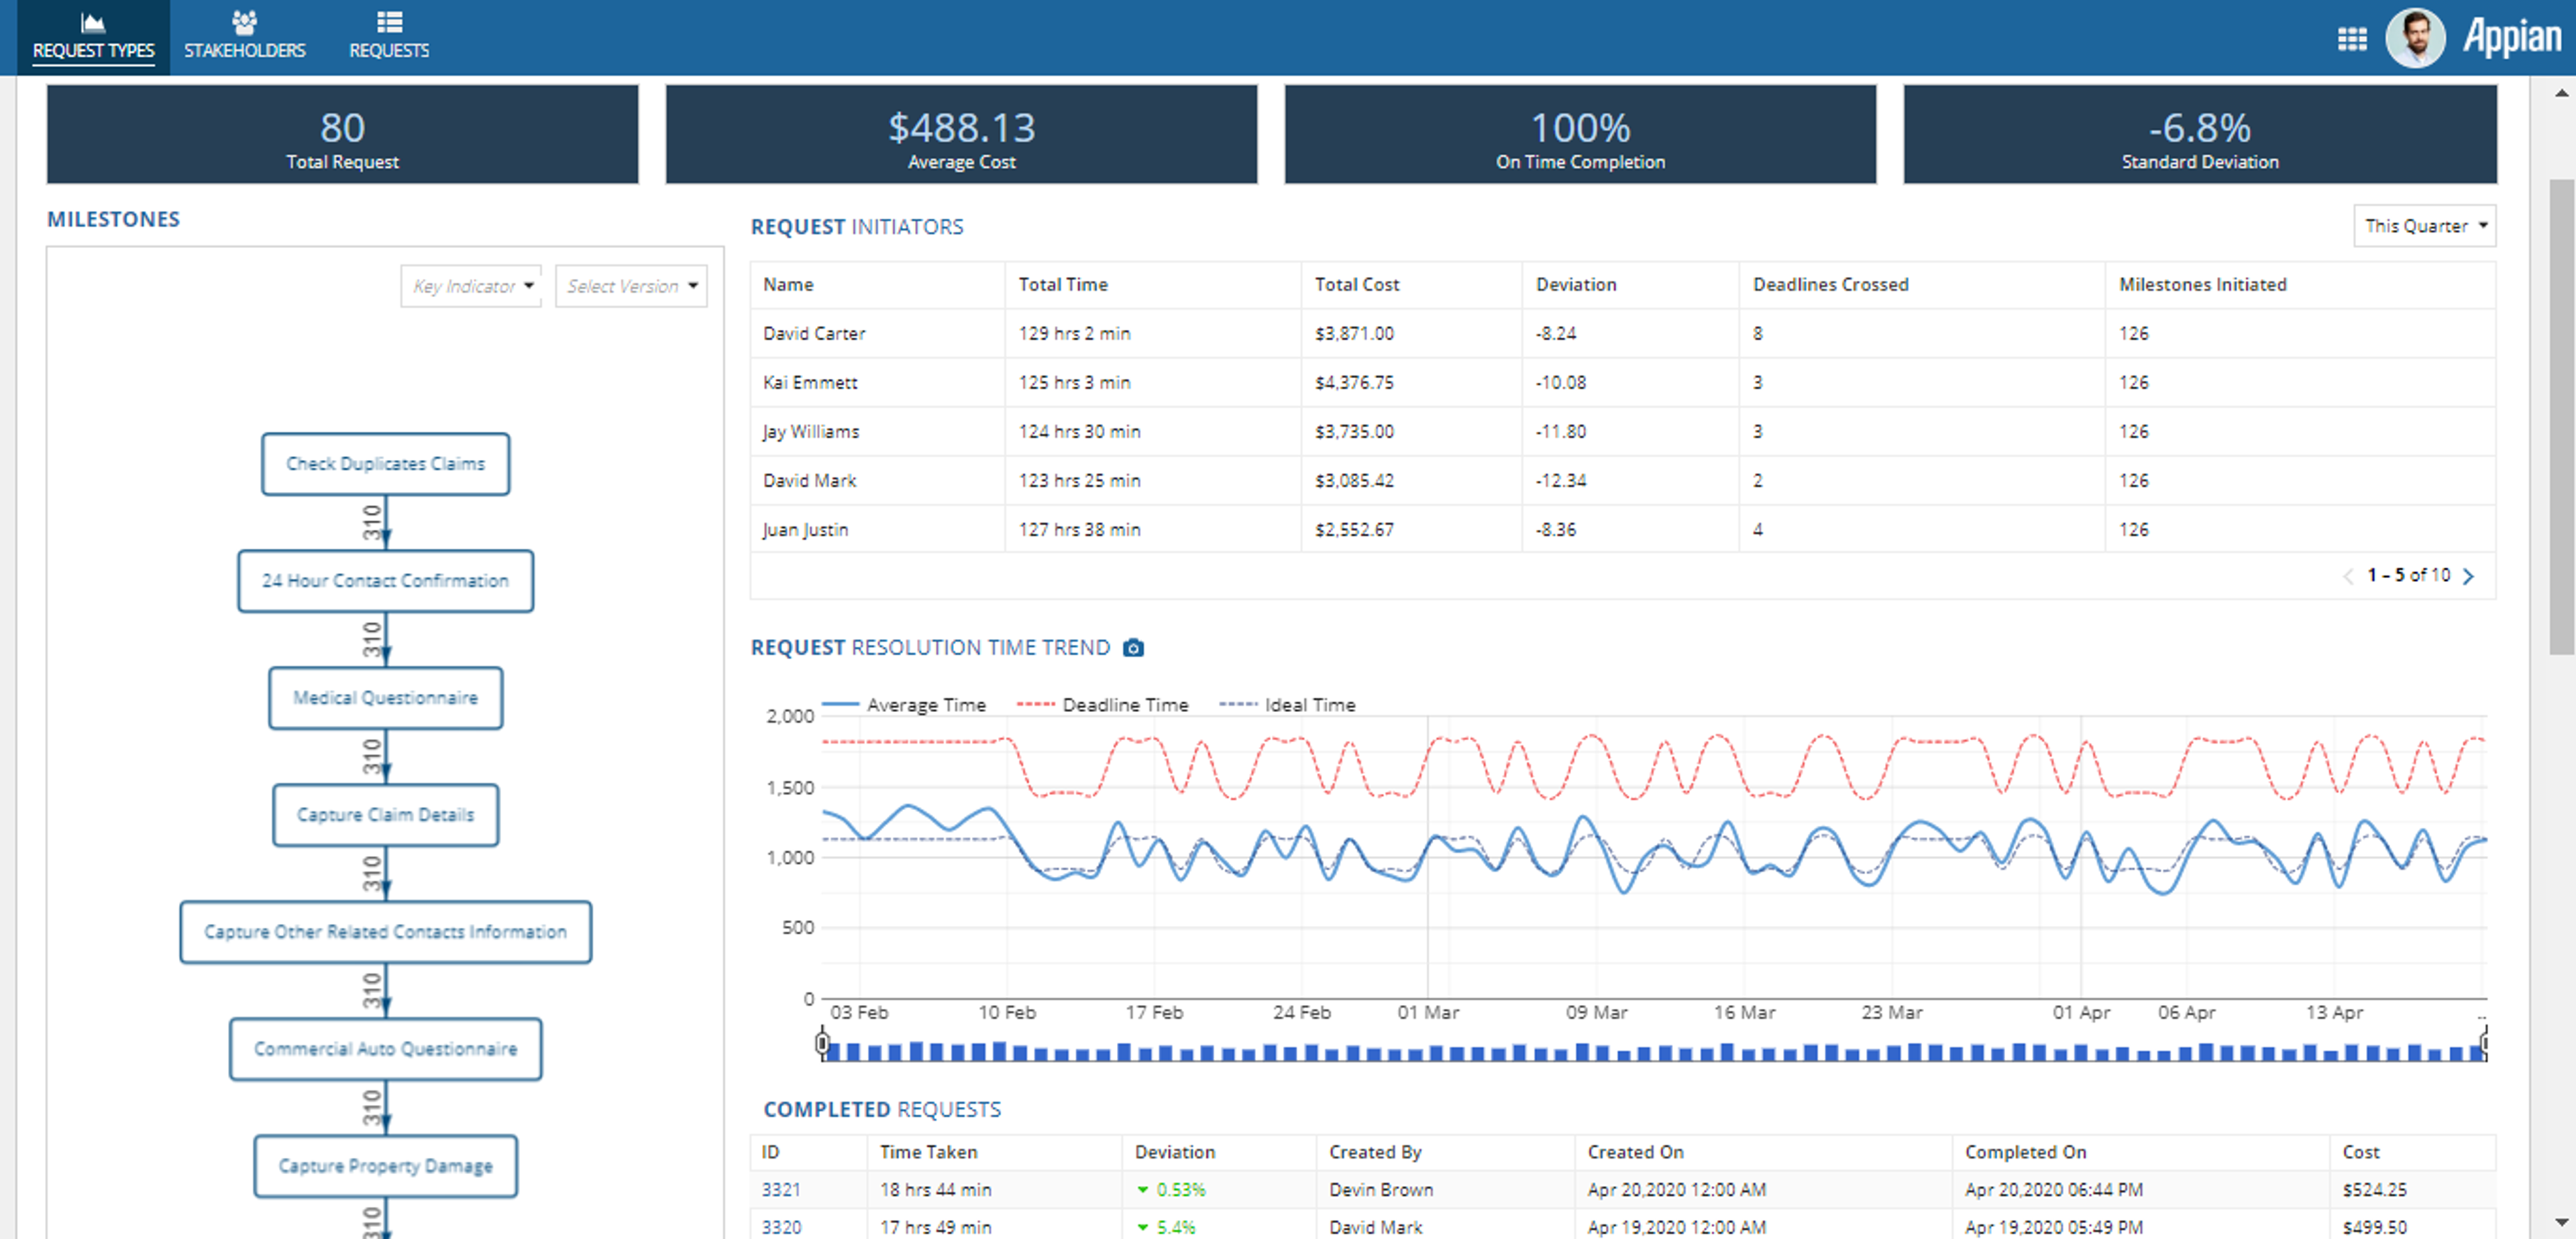Select Capture Other Related Contacts Information
The height and width of the screenshot is (1239, 2576).
click(x=385, y=931)
